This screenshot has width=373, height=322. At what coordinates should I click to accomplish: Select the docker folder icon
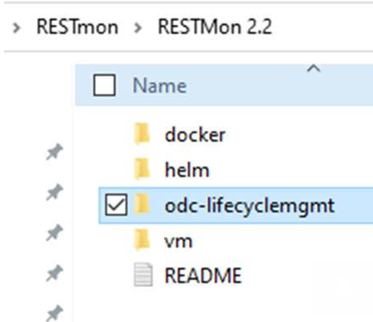pyautogui.click(x=142, y=134)
